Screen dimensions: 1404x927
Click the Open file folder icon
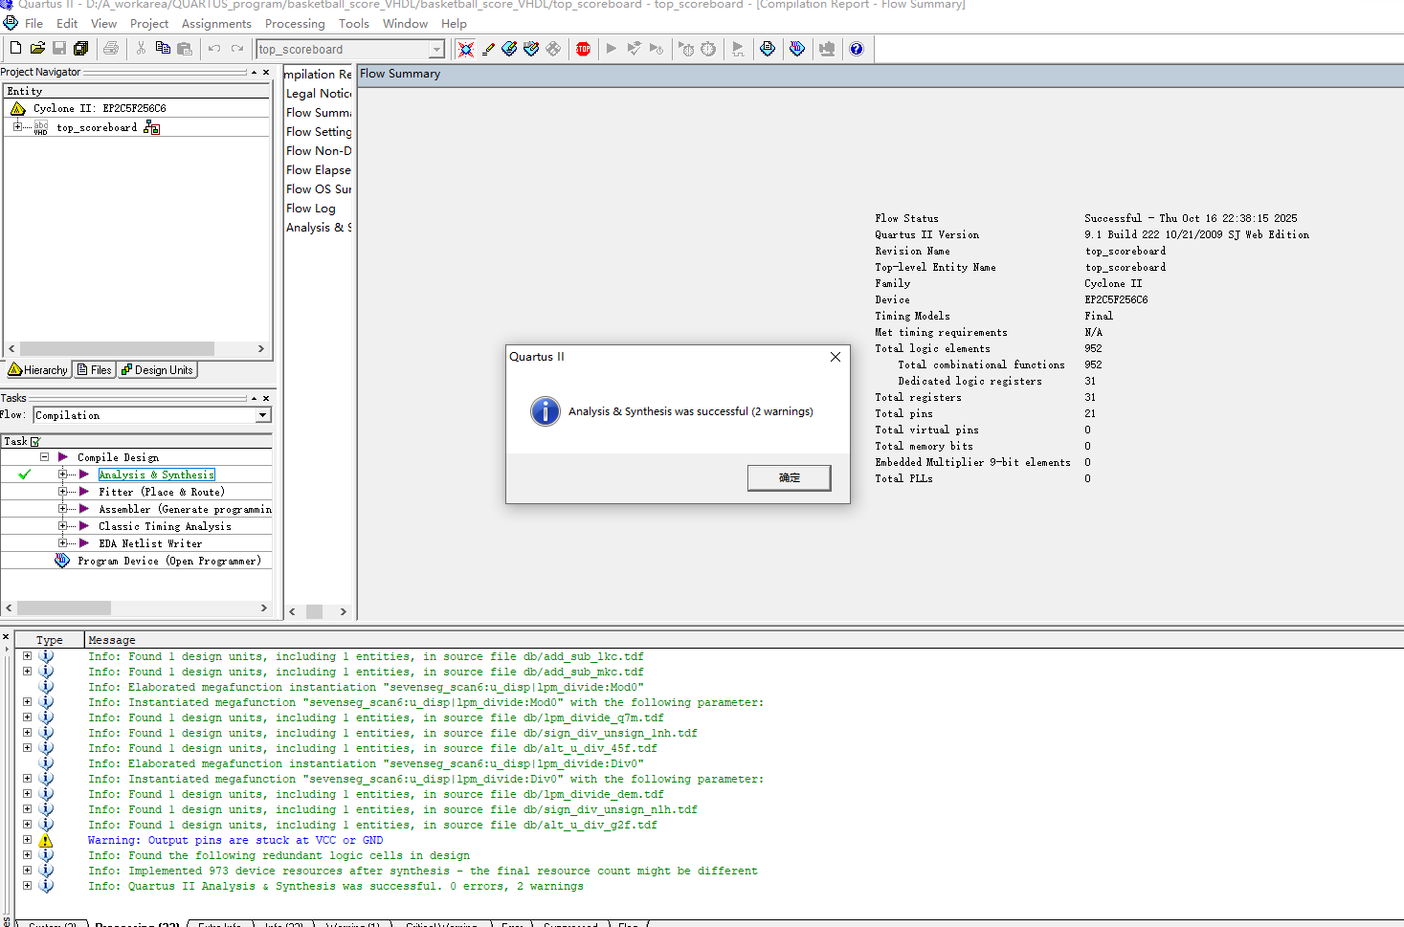37,49
